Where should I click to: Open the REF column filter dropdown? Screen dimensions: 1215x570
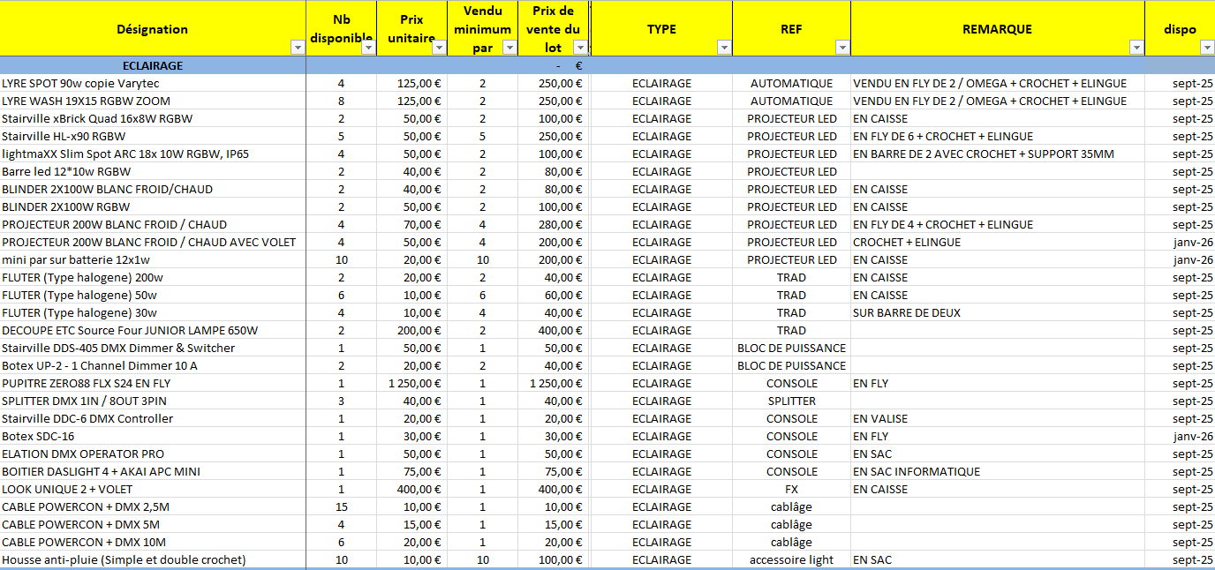point(842,48)
